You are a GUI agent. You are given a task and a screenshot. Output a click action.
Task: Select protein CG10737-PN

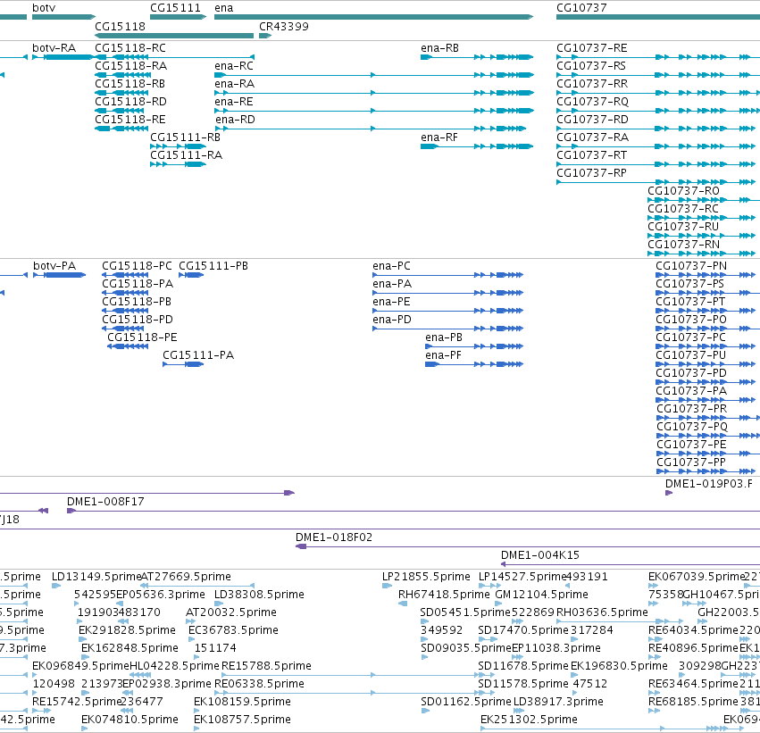(x=691, y=266)
